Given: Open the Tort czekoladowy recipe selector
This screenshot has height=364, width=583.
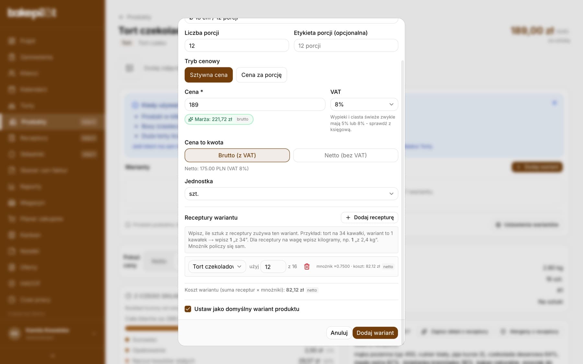Looking at the screenshot, I should 217,267.
